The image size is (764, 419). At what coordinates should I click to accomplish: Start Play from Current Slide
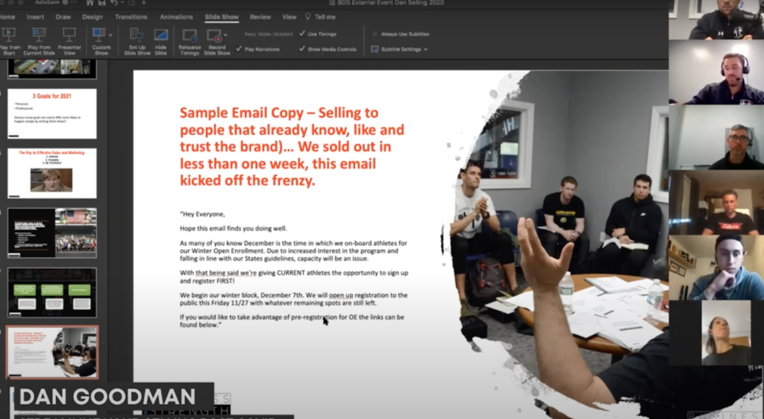click(39, 42)
